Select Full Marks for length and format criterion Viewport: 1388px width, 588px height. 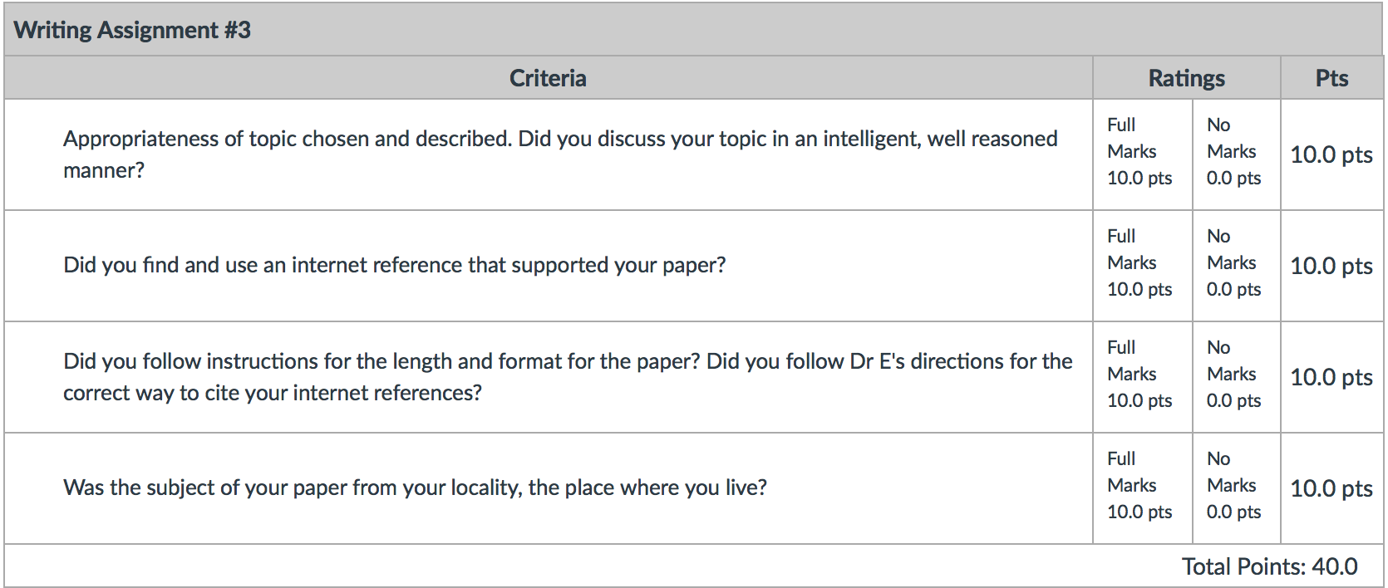coord(1140,375)
